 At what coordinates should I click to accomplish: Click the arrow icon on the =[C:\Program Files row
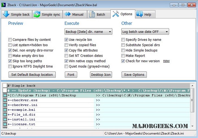[x=5, y=95]
